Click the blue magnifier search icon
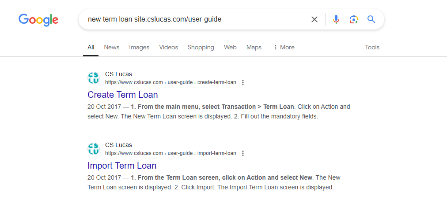This screenshot has width=447, height=203. (x=371, y=19)
